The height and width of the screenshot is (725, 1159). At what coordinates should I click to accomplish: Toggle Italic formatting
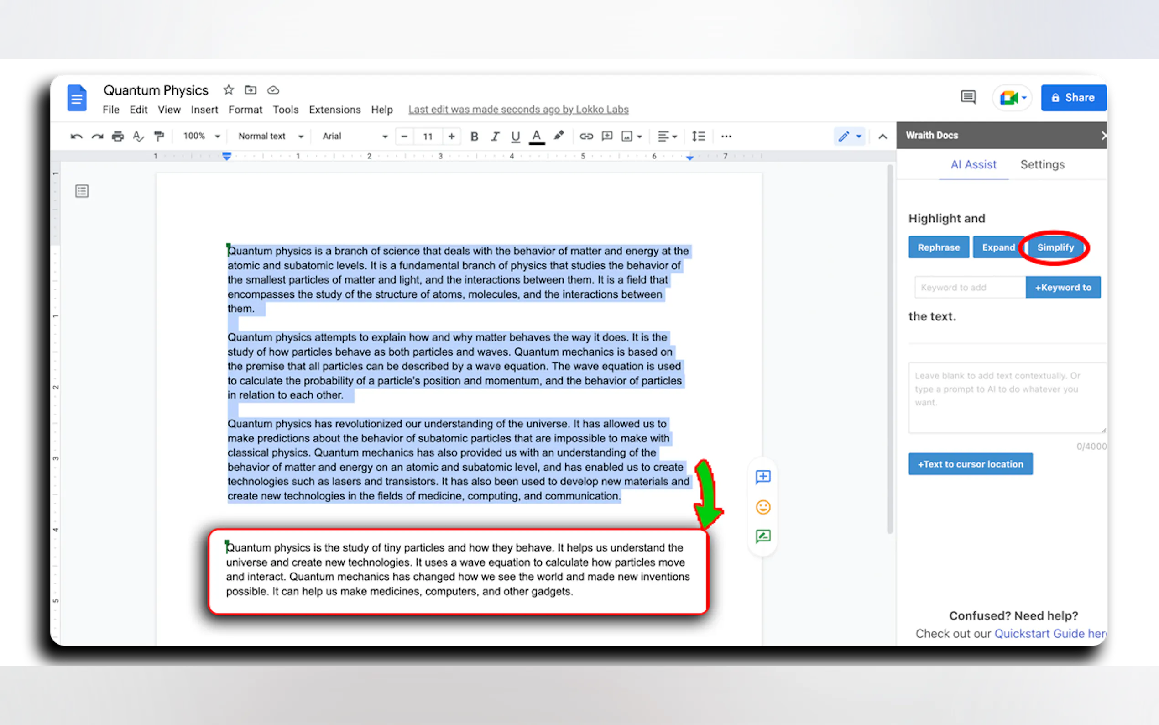(495, 136)
